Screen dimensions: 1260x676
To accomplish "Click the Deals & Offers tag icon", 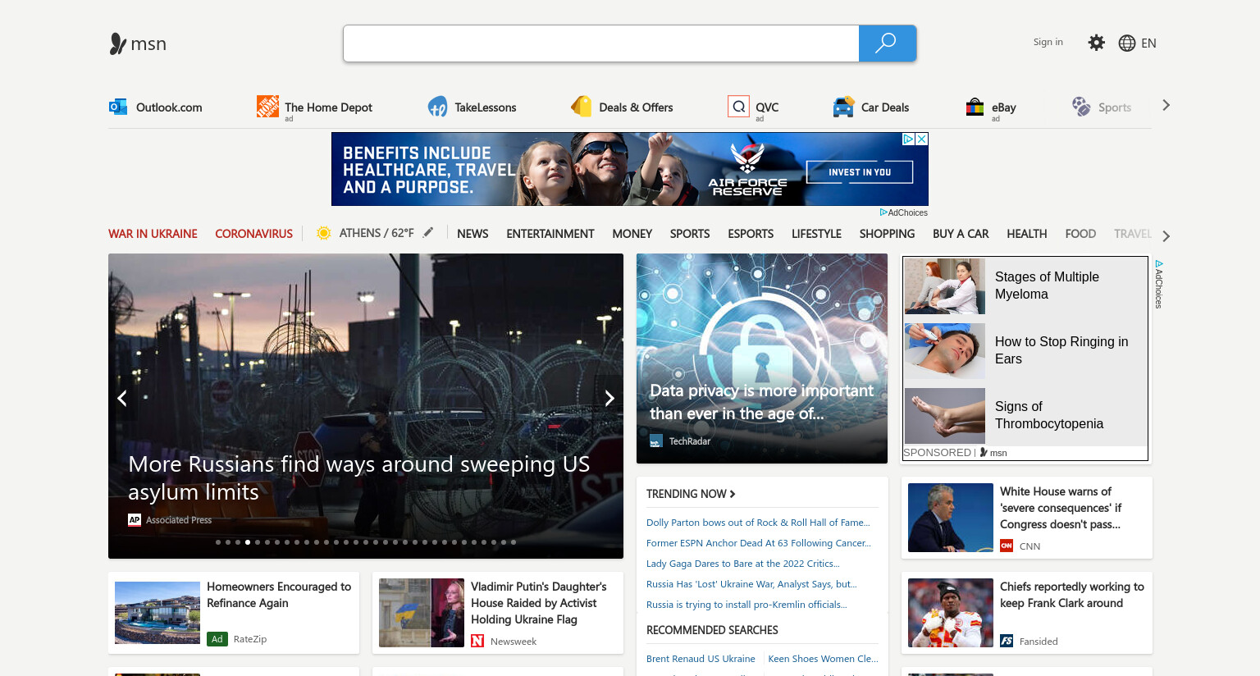I will (582, 107).
